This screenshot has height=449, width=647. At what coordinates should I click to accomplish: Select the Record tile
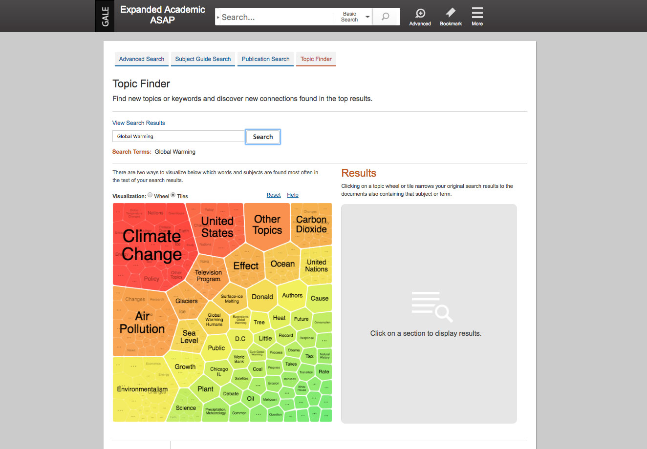(286, 336)
